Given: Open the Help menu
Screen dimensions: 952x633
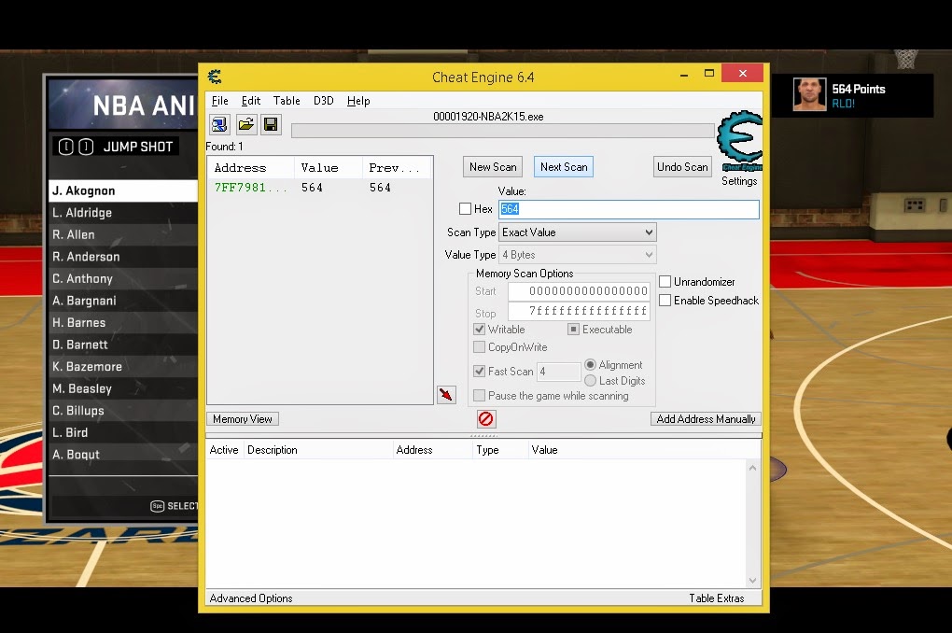Looking at the screenshot, I should 358,101.
